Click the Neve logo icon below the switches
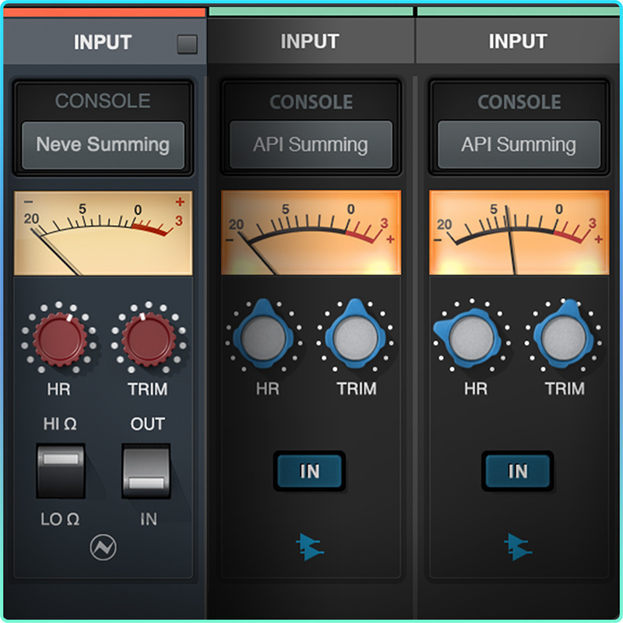This screenshot has width=623, height=623. (104, 547)
